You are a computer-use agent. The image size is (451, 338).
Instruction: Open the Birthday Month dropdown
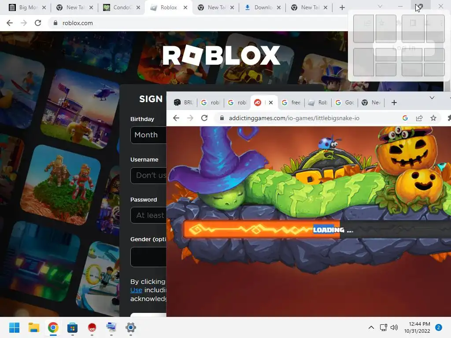(148, 135)
